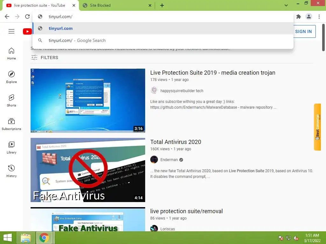Screen dimensions: 326x244
Task: Open History in the YouTube sidebar
Action: tap(11, 171)
